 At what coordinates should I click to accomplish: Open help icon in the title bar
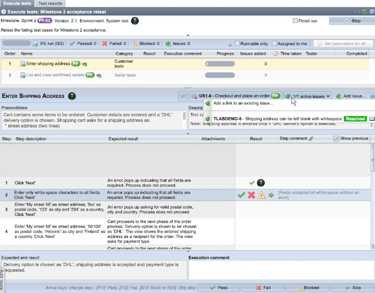pos(372,12)
